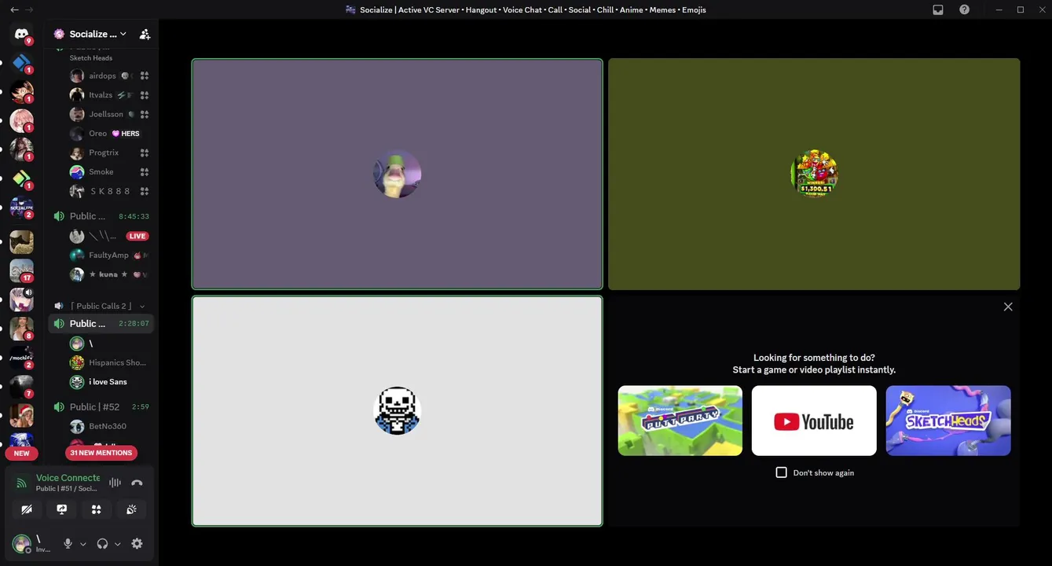This screenshot has height=566, width=1052.
Task: Click the activity icon next to airdops
Action: [x=145, y=76]
